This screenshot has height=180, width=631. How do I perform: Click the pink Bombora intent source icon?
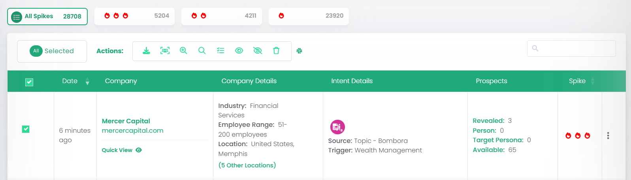(x=337, y=127)
